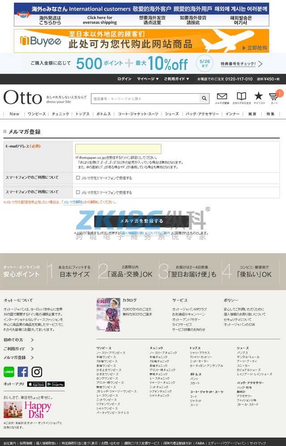Open the Facebook icon in footer
286x446 pixels.
pos(23,372)
